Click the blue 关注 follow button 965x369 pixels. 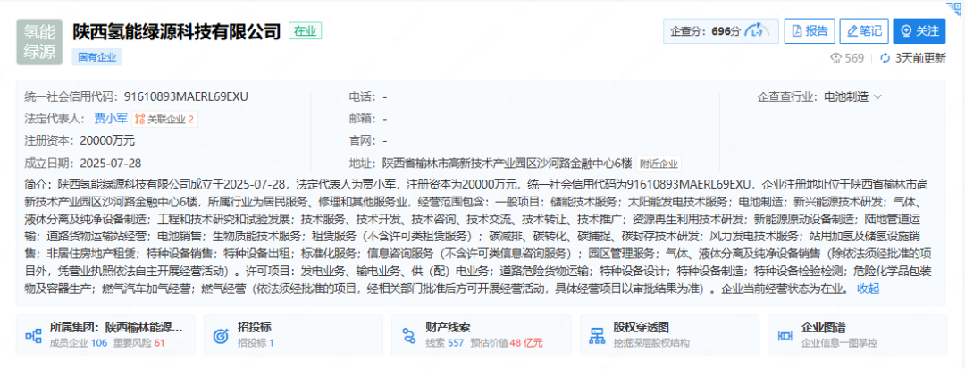pos(919,31)
